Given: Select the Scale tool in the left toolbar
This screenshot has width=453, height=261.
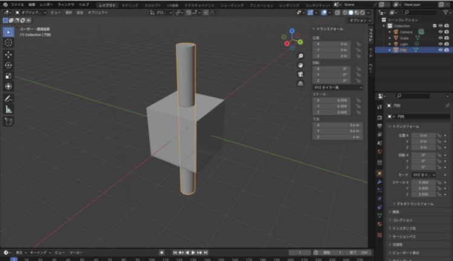Looking at the screenshot, I should 8,76.
